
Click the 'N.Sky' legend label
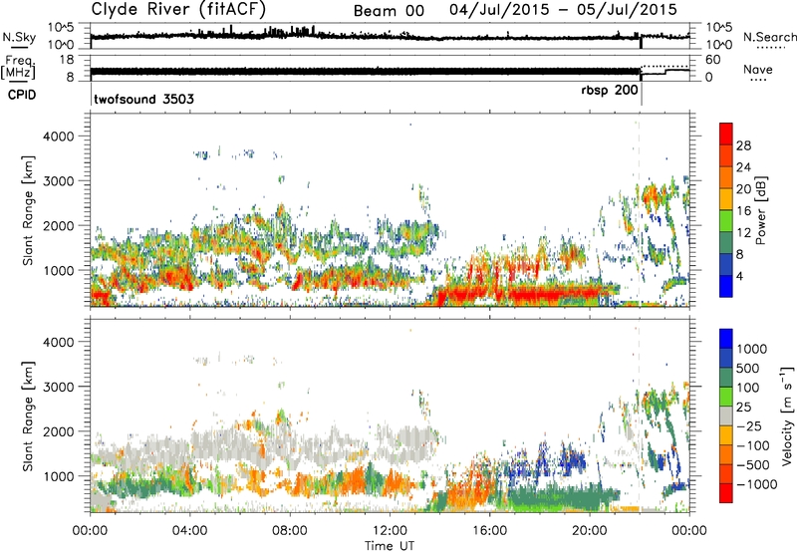pyautogui.click(x=19, y=37)
